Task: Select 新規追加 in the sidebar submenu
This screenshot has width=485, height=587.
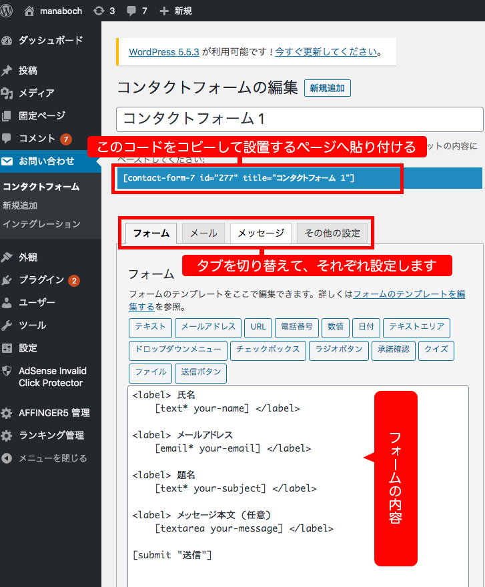Action: 20,205
